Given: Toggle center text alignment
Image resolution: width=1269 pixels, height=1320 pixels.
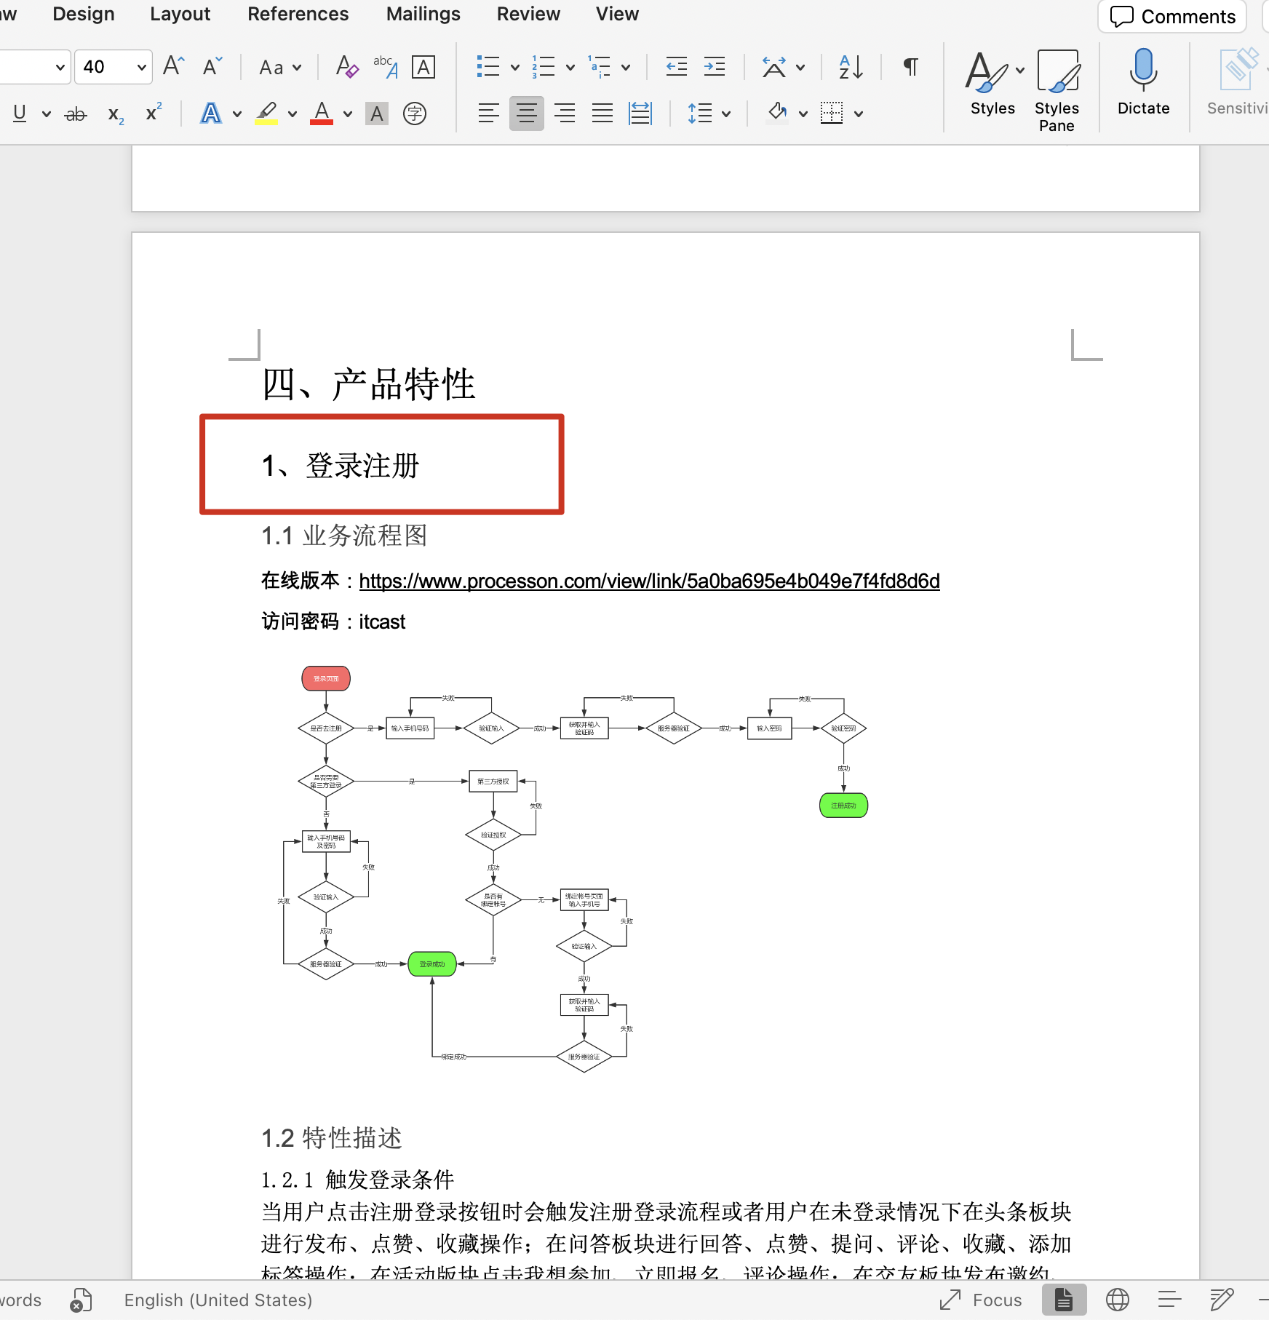Looking at the screenshot, I should [526, 114].
